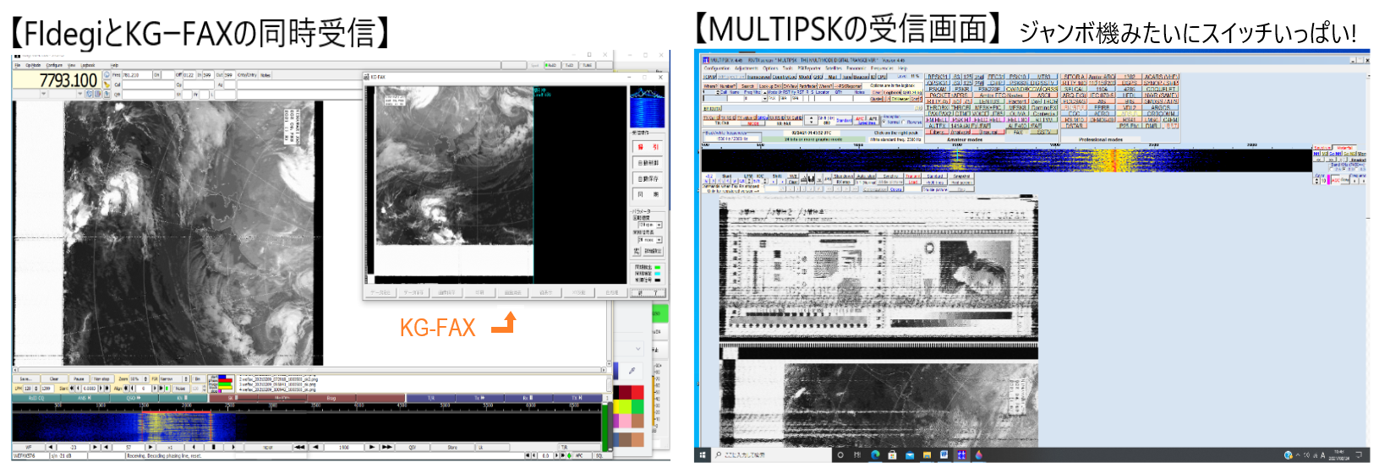Image resolution: width=1379 pixels, height=473 pixels.
Task: Click Fldigi Freq input field
Action: [137, 75]
